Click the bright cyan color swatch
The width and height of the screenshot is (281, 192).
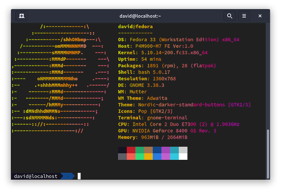(174, 157)
